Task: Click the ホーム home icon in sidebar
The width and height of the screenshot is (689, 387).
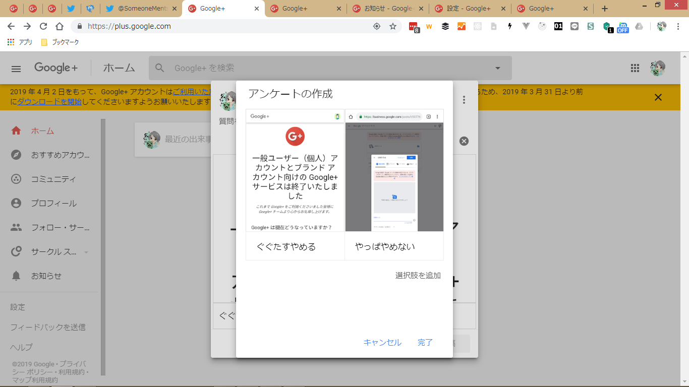Action: click(x=16, y=131)
